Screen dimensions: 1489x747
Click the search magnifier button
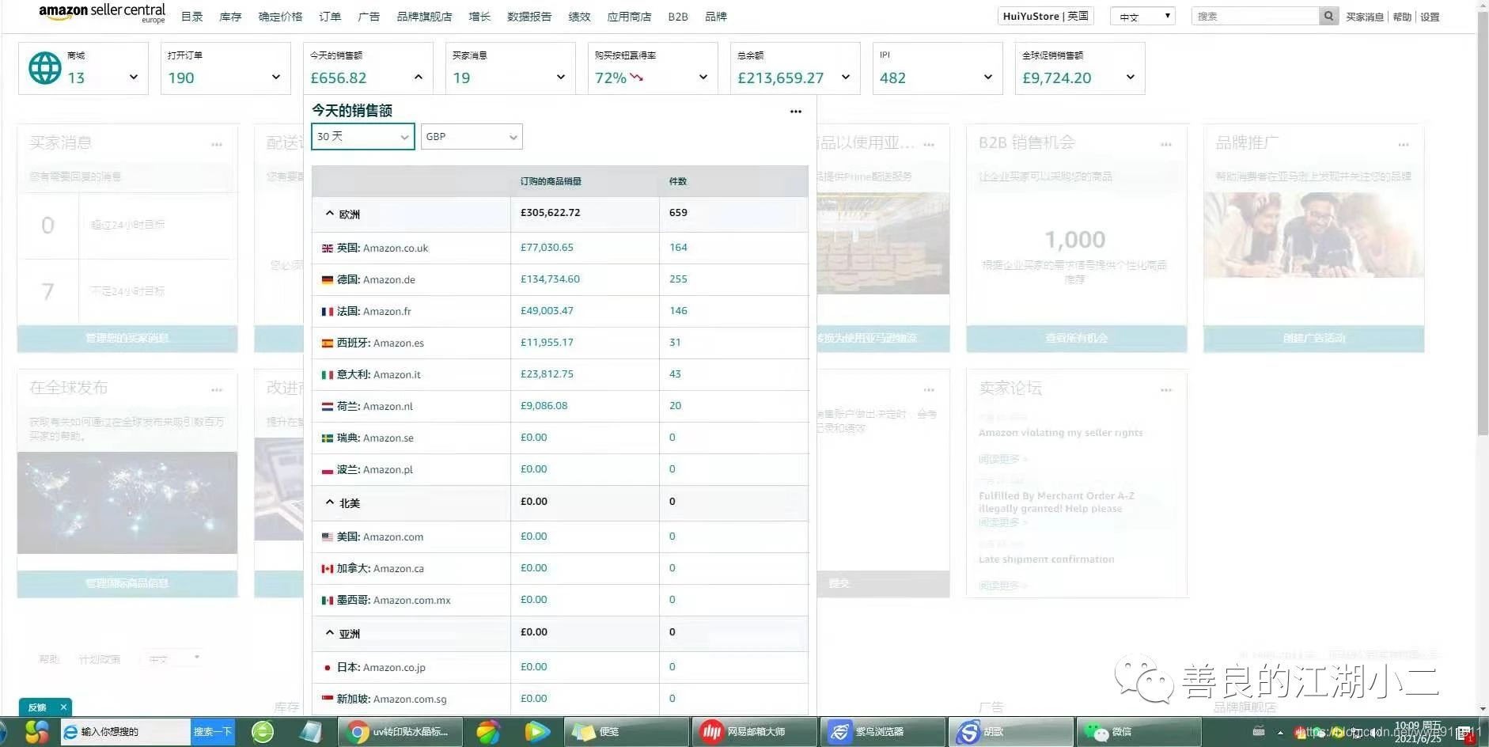(1328, 16)
